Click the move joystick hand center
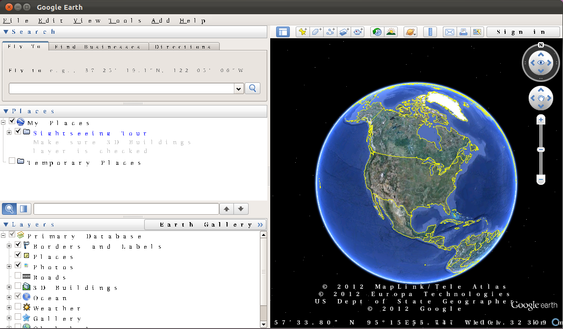The height and width of the screenshot is (329, 563). tap(541, 98)
